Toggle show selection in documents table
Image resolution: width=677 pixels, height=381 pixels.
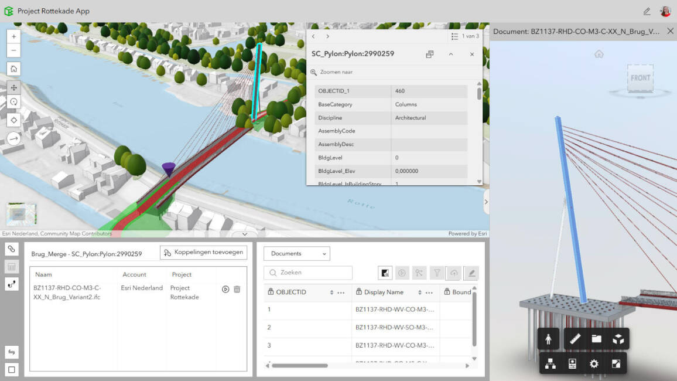click(x=385, y=273)
